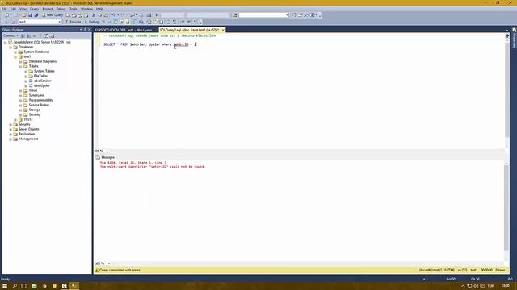Click the Execute button
Viewport: 517px width, 290px height.
click(x=73, y=22)
